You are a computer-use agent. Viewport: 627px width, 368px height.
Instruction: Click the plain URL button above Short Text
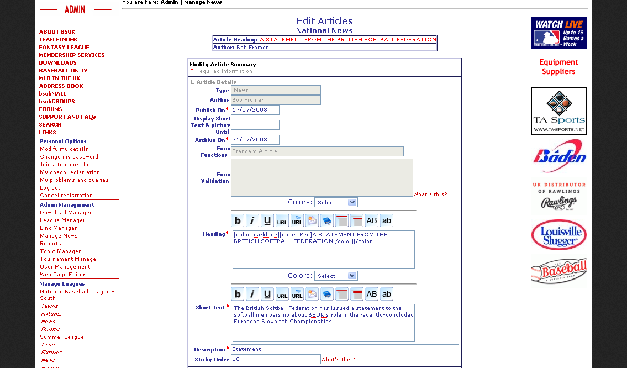click(282, 294)
